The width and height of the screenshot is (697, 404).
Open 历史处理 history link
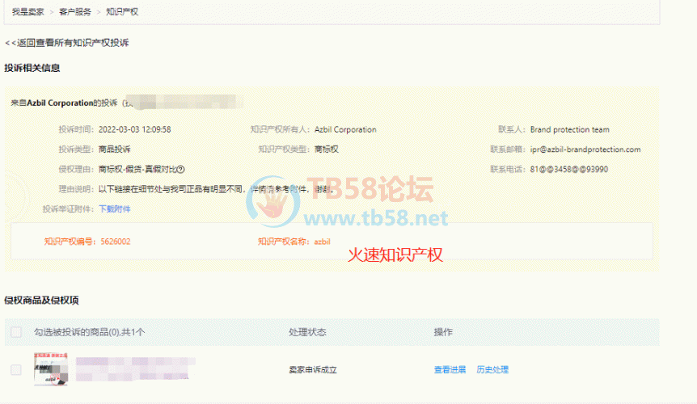pos(492,370)
